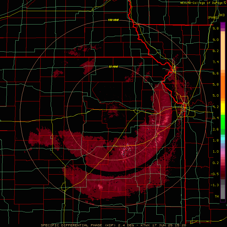Viewport: 227px width, 227px height.
Task: Click the [PHAS] unit label above color bar
Action: click(213, 17)
